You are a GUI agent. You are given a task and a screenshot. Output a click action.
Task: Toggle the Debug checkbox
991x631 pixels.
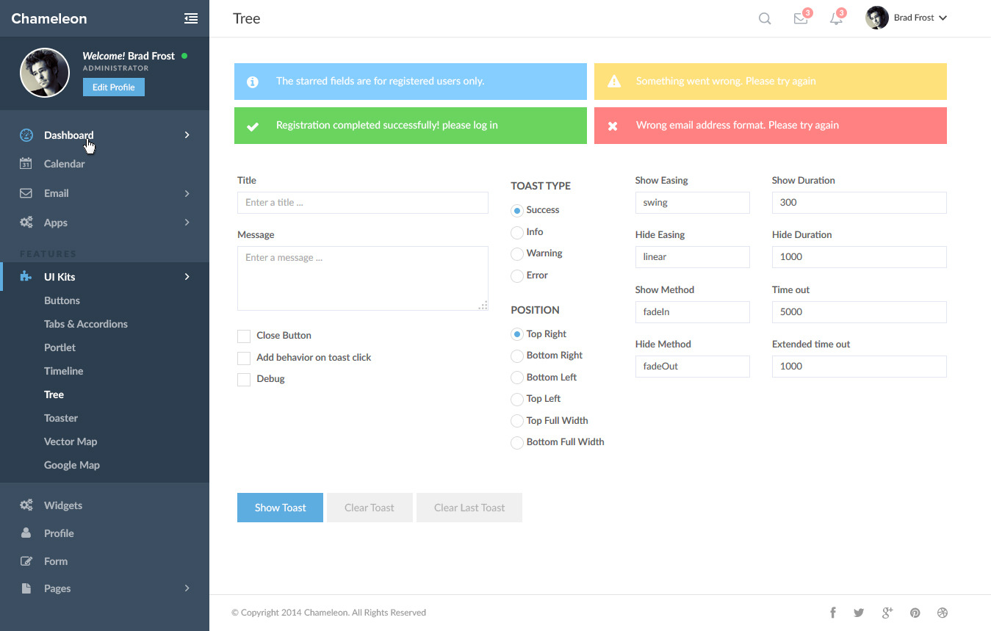(x=244, y=379)
